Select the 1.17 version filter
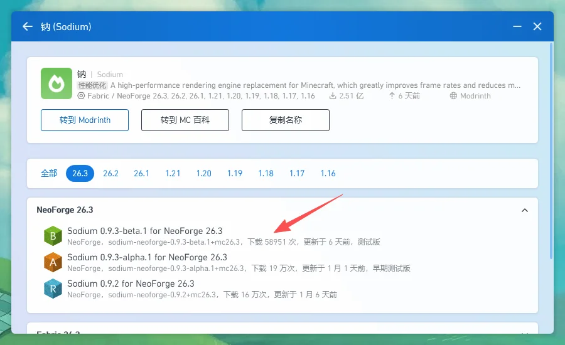 click(x=297, y=173)
